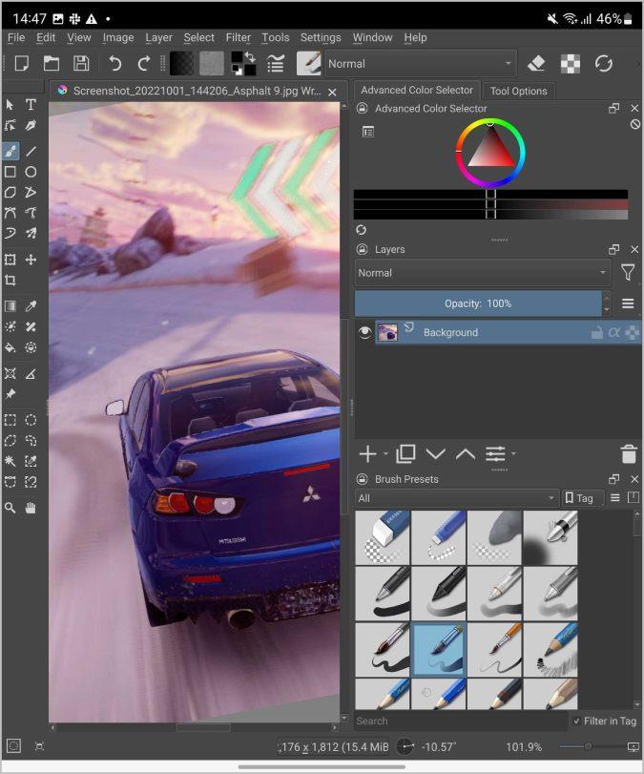The width and height of the screenshot is (644, 774).
Task: Select the Fill bucket tool
Action: click(x=10, y=347)
